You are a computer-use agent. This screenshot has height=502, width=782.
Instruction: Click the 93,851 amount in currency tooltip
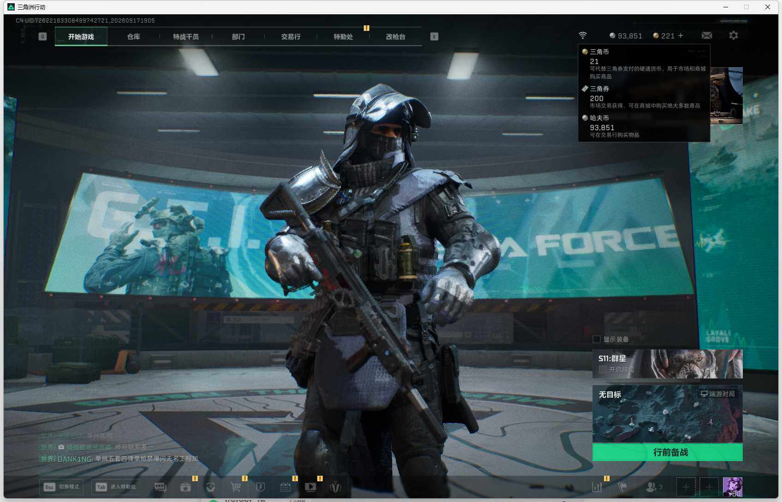click(x=602, y=128)
